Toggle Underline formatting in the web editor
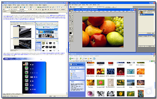Screen dimensions: 157x99 [40, 9]
